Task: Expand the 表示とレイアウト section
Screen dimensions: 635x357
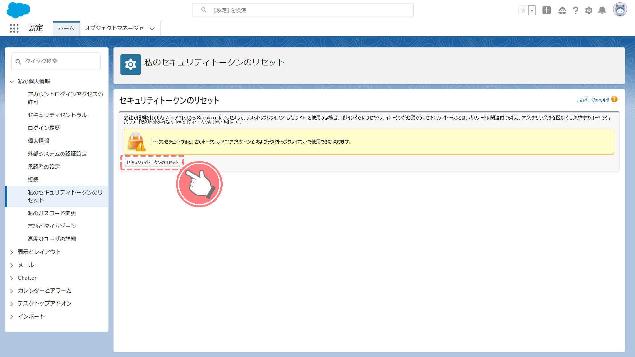Action: (x=12, y=252)
